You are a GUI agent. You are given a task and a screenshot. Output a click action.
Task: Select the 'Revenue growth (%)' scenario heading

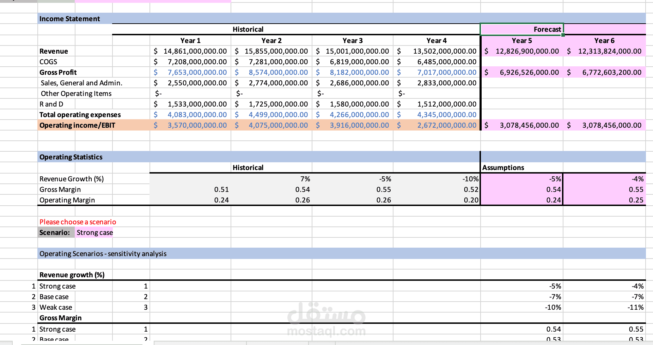[72, 275]
